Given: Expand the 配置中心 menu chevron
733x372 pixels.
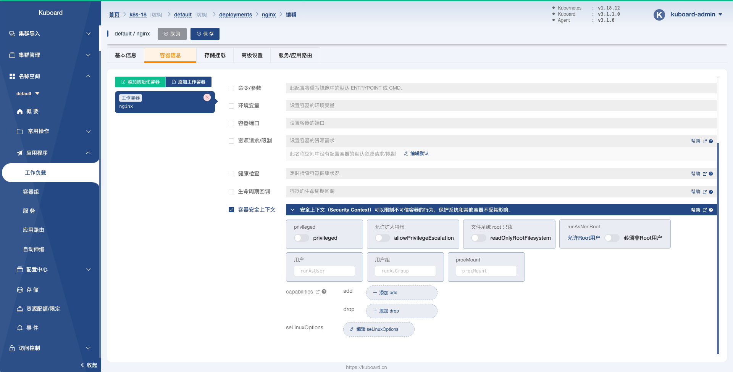Looking at the screenshot, I should coord(88,269).
